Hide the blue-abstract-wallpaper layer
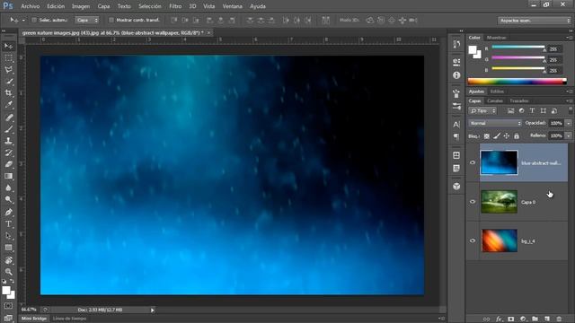Viewport: 575px width, 323px height. click(473, 162)
